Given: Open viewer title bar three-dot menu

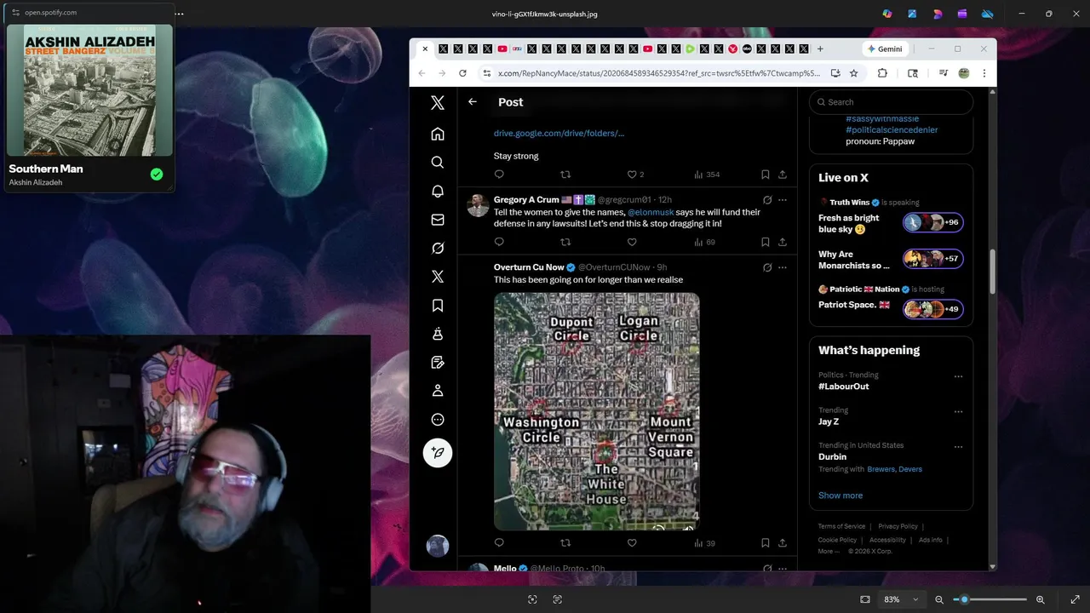Looking at the screenshot, I should pyautogui.click(x=179, y=14).
